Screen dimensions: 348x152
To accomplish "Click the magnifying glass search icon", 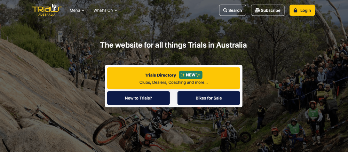I will coord(225,10).
